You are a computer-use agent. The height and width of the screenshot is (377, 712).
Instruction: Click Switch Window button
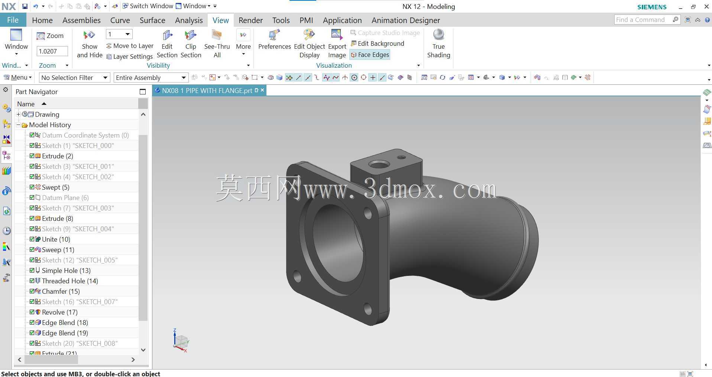[x=148, y=6]
